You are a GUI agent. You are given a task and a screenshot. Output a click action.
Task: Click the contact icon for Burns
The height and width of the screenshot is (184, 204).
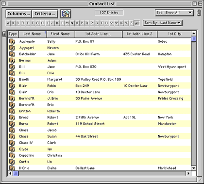pos(12,124)
